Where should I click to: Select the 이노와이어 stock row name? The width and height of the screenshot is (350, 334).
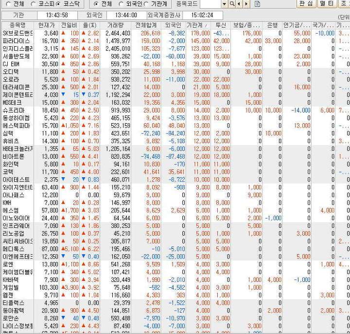coord(16,218)
